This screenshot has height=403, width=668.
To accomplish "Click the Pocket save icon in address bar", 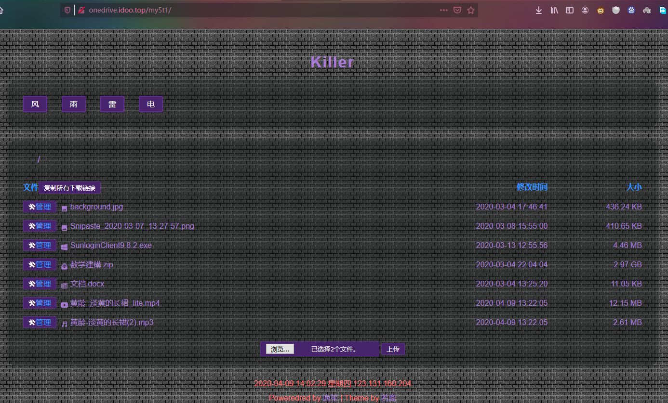I will tap(457, 10).
